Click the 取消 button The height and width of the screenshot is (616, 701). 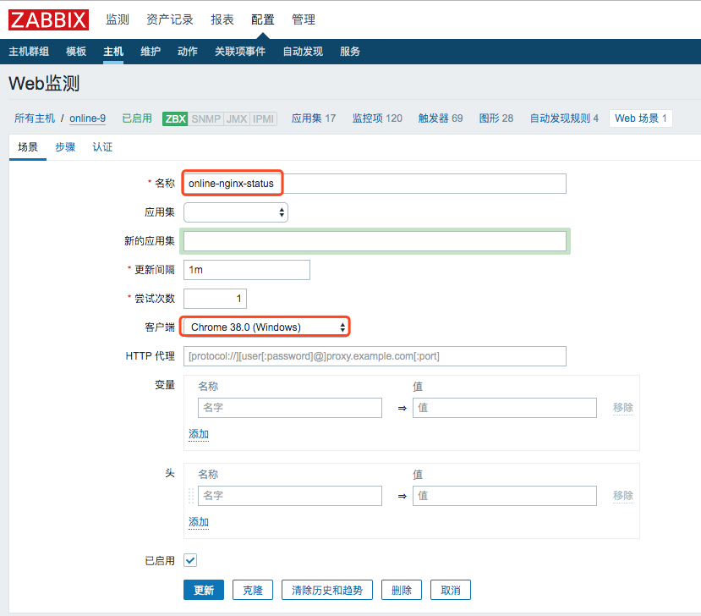(x=451, y=590)
